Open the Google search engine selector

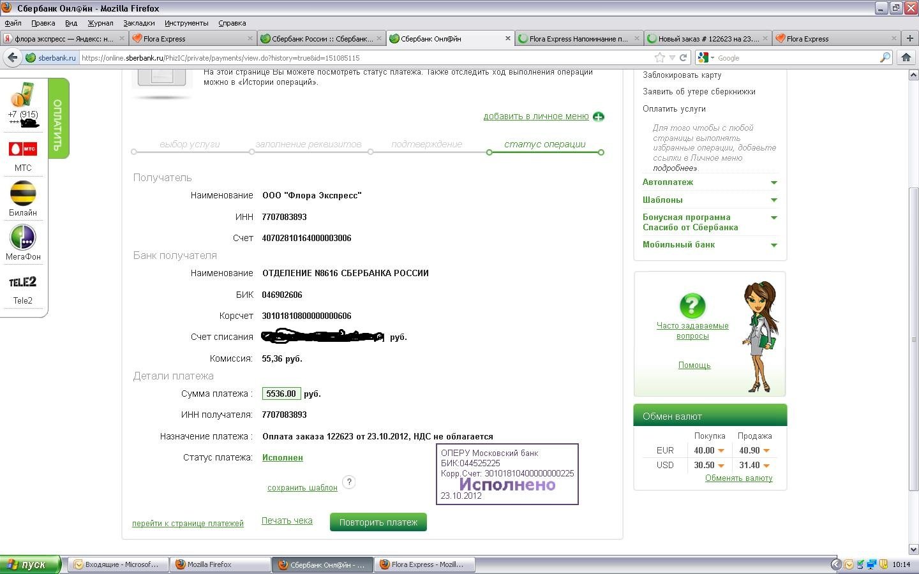click(706, 57)
